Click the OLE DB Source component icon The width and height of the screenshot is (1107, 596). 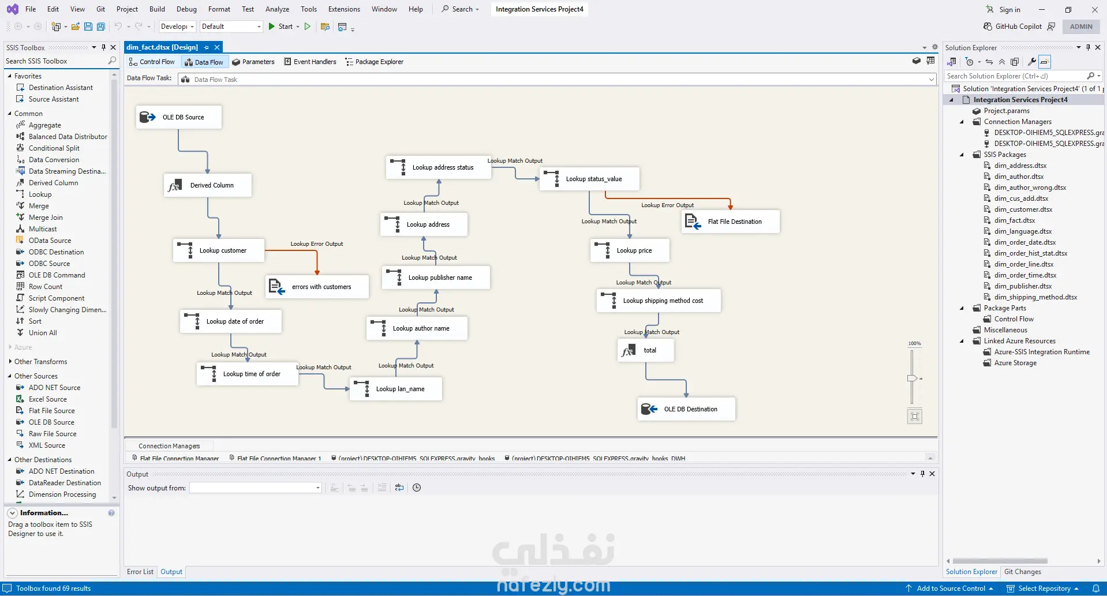click(148, 117)
